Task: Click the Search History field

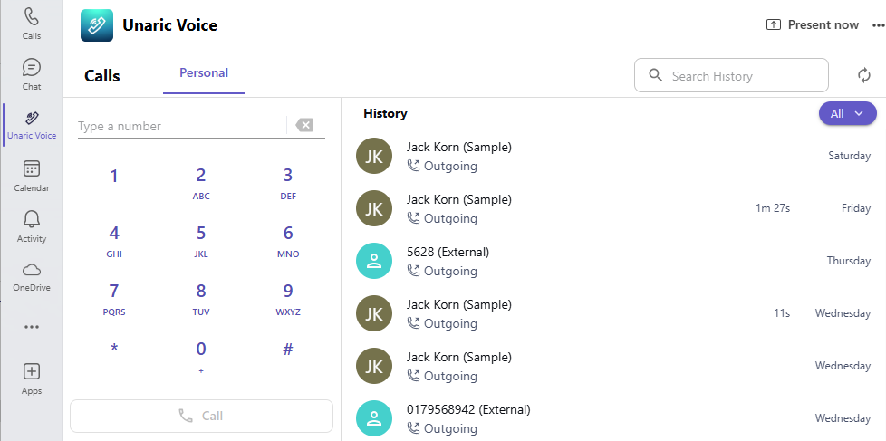Action: pyautogui.click(x=731, y=75)
